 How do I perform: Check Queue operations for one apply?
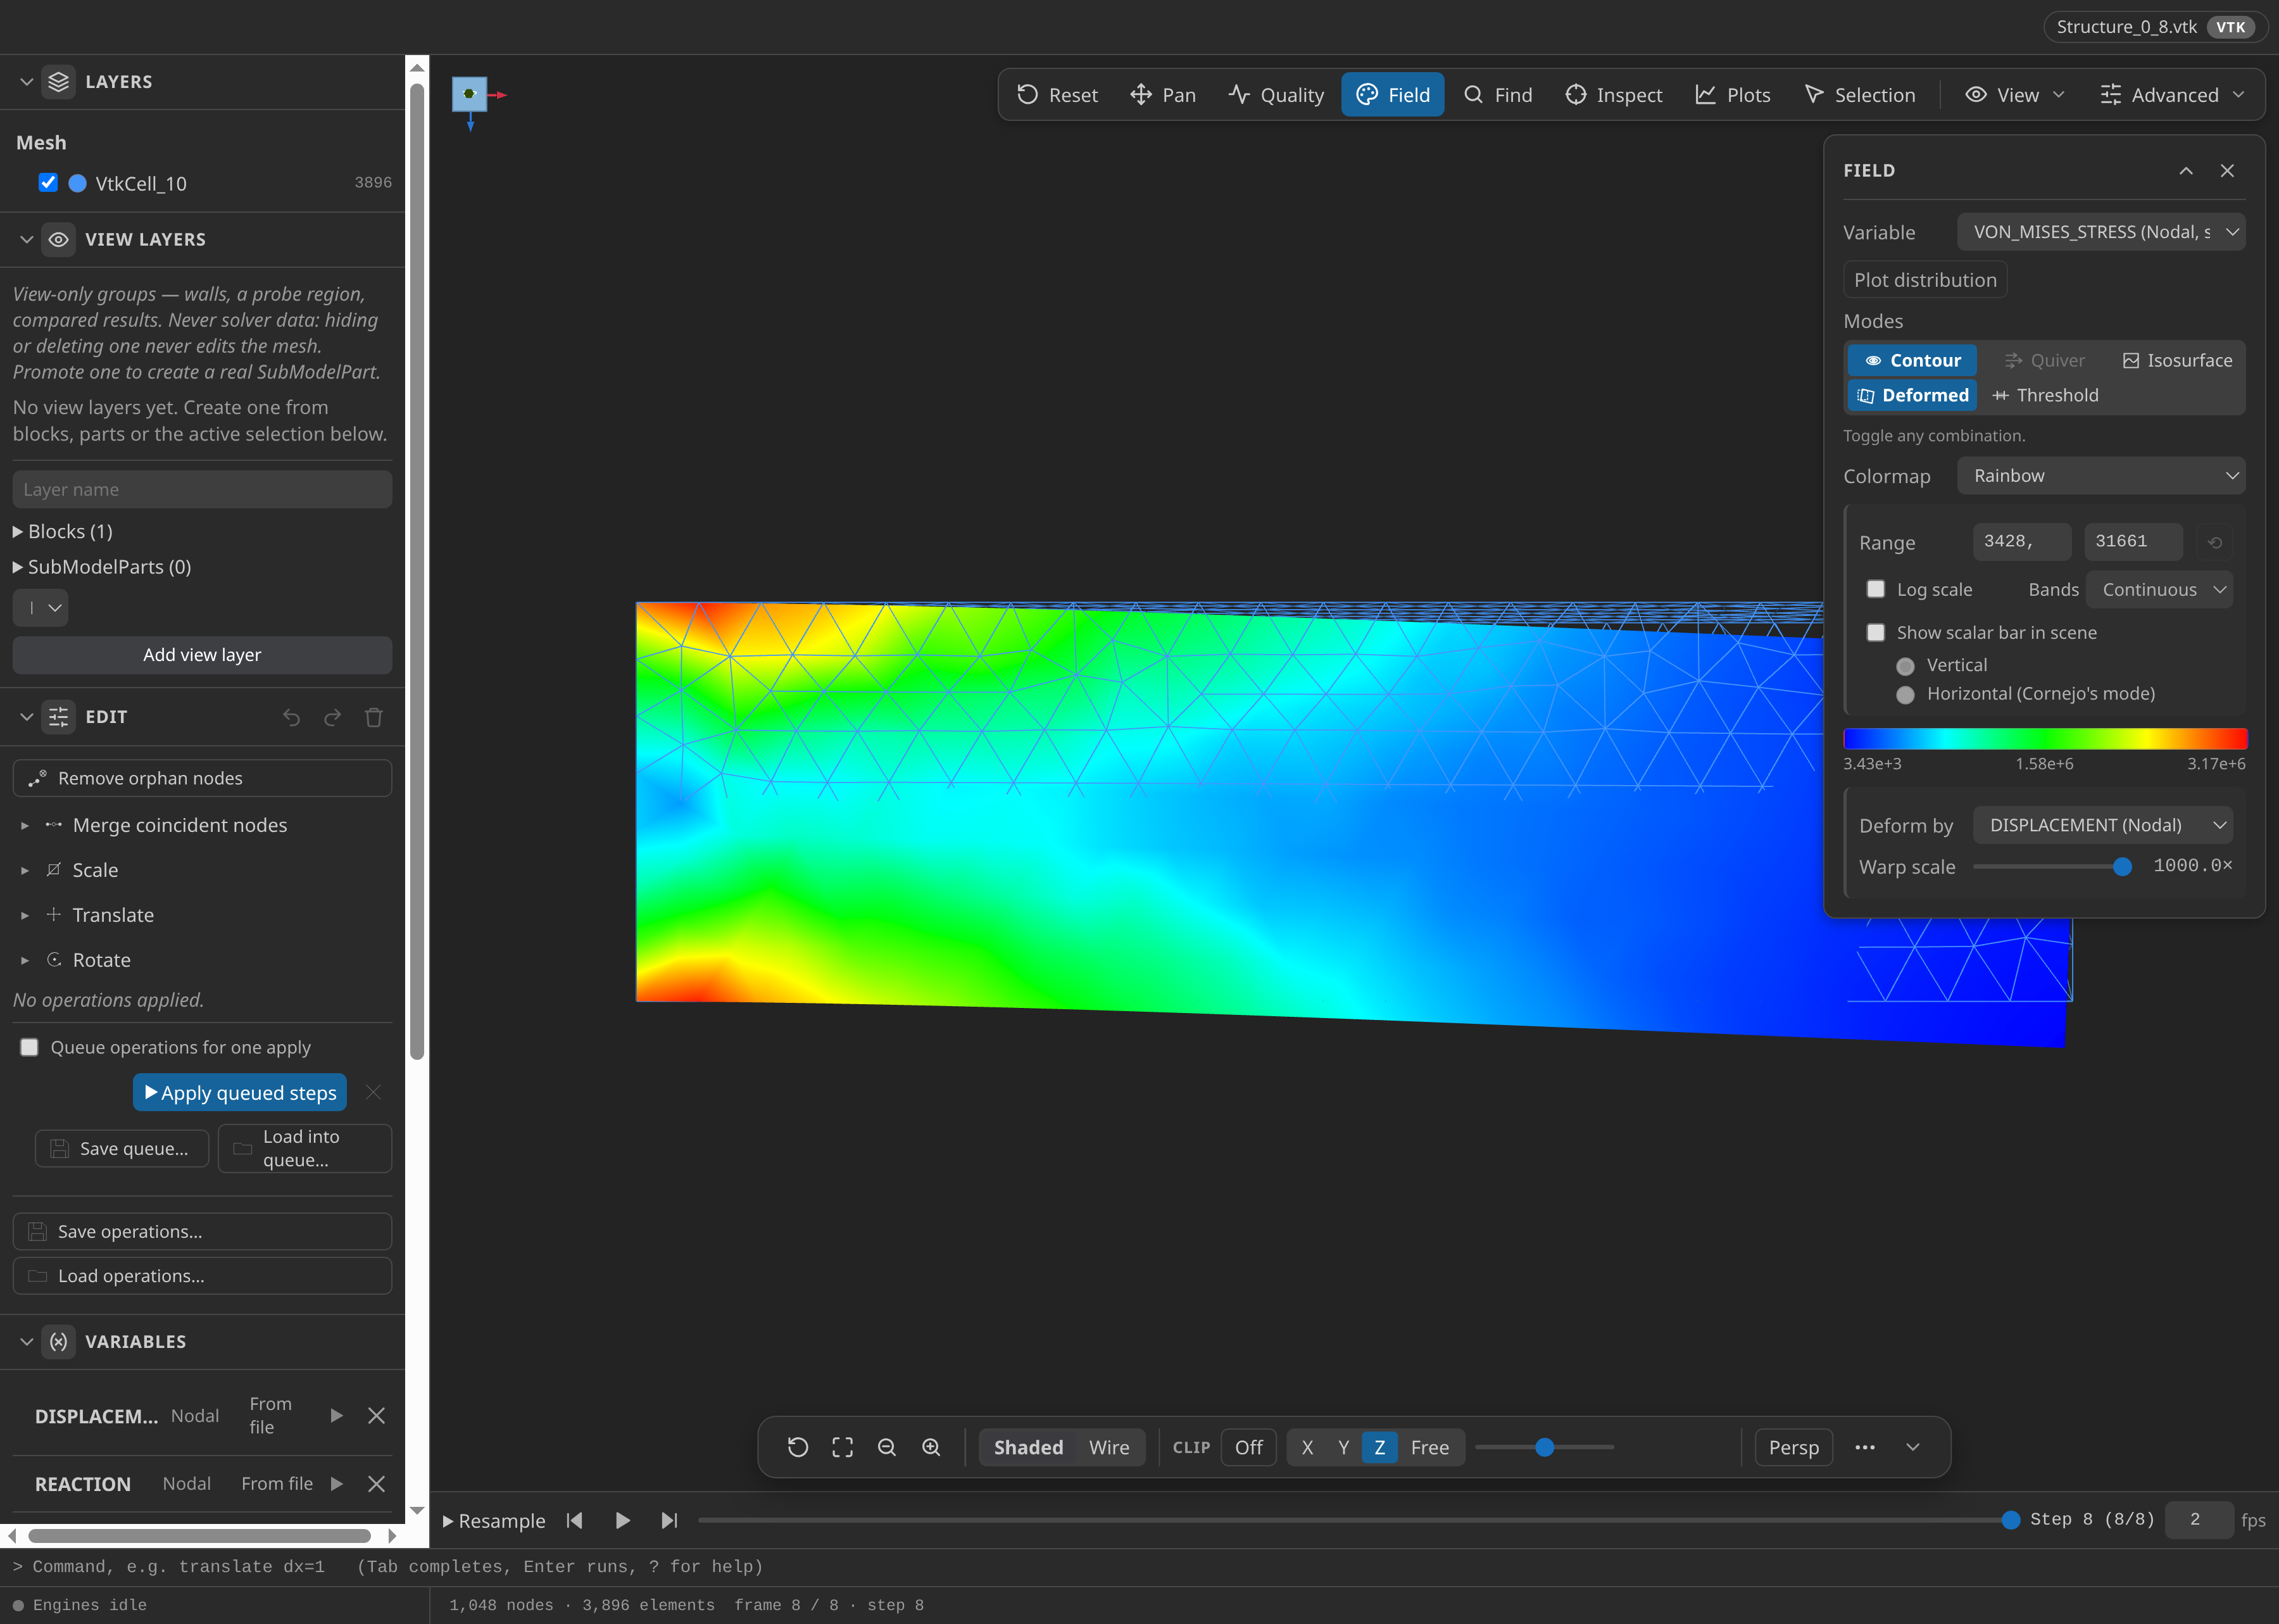[29, 1046]
